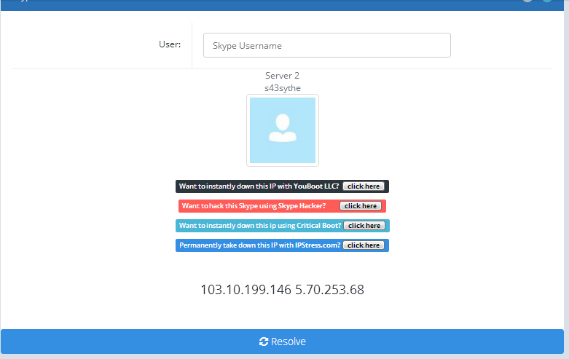This screenshot has height=359, width=569.
Task: Focus the Skype Username input field
Action: (327, 45)
